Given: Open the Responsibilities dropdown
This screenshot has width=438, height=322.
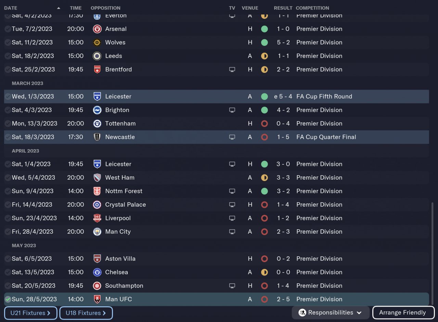Looking at the screenshot, I should [x=330, y=312].
